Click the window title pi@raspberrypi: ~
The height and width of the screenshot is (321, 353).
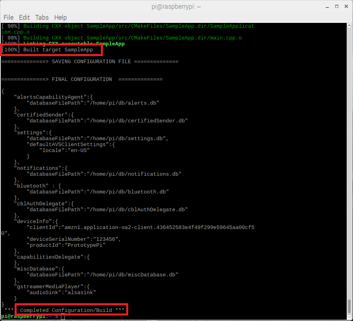(176, 7)
